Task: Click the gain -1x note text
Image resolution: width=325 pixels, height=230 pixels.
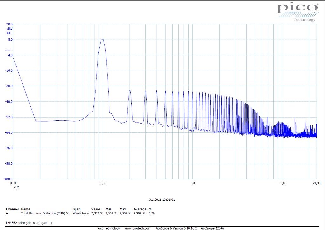Action: click(x=47, y=223)
